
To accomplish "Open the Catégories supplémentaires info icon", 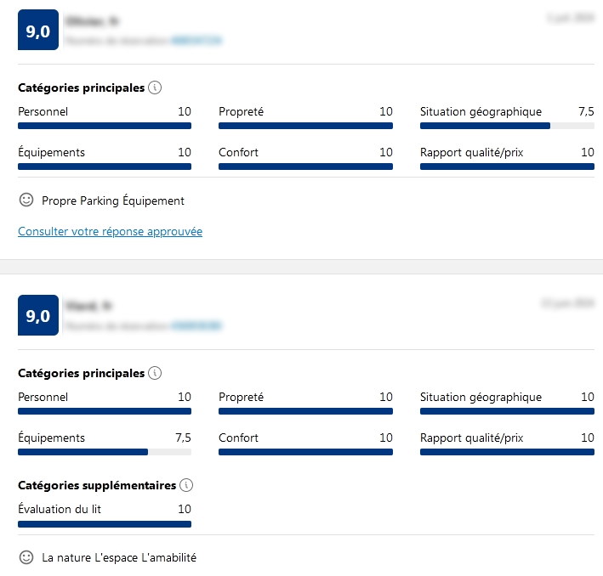I will pos(186,485).
